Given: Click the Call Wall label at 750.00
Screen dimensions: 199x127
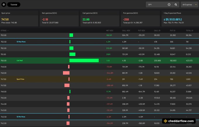Looking at the screenshot, I should point(20,61).
